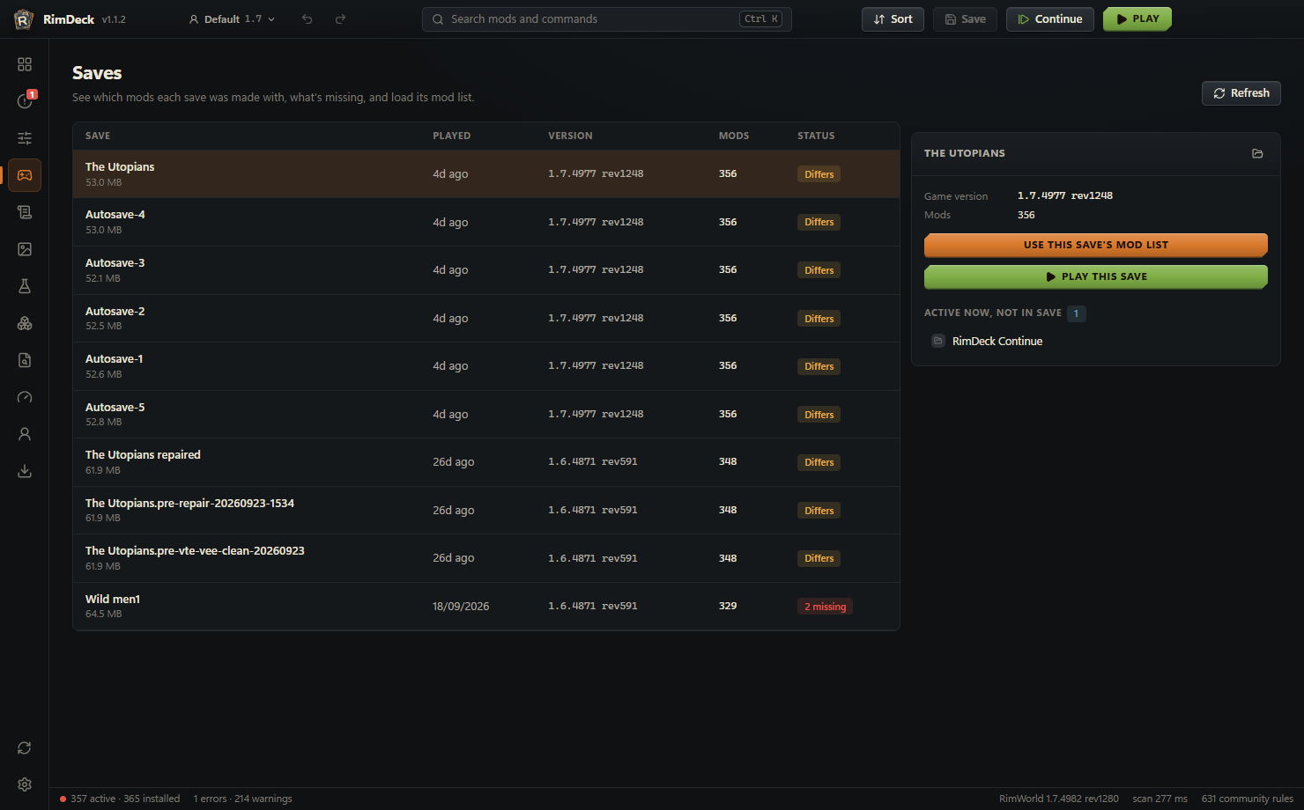Open save folder icon in The Utopians panel
The width and height of the screenshot is (1304, 810).
pos(1257,153)
